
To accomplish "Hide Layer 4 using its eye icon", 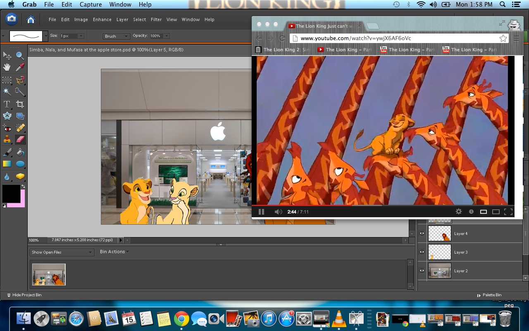I will click(x=422, y=234).
